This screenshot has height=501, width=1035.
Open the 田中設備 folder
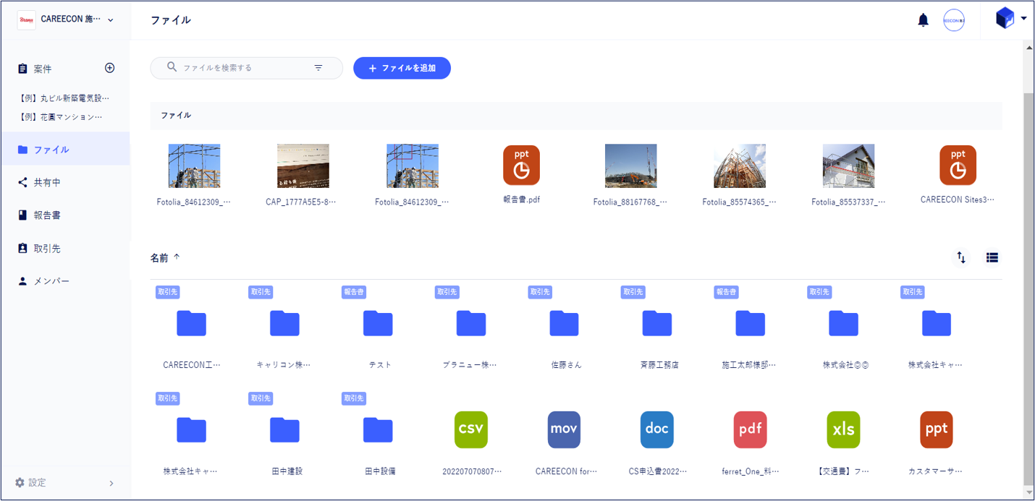coord(378,429)
